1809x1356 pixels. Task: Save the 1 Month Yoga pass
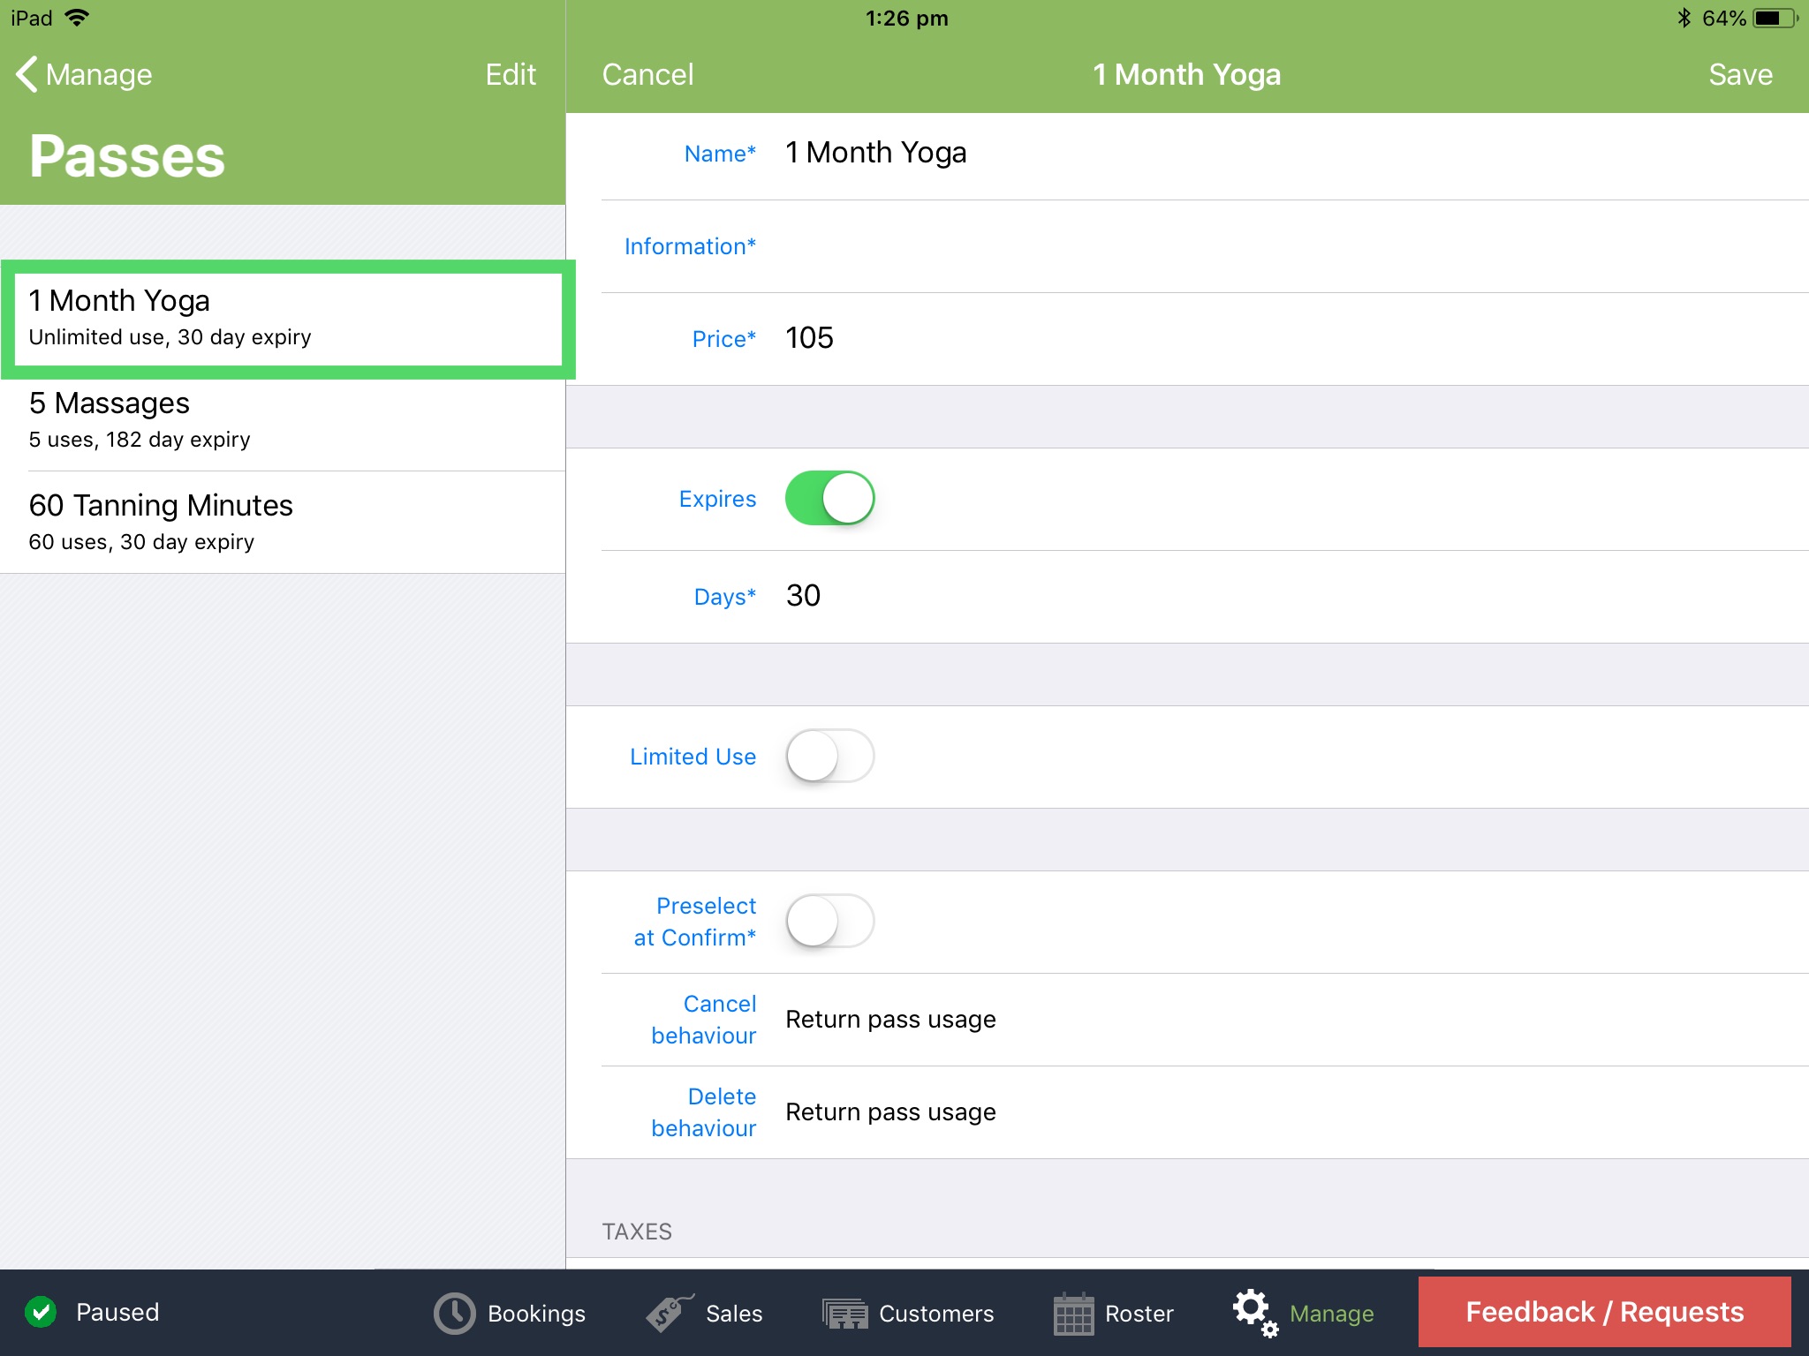(1738, 74)
